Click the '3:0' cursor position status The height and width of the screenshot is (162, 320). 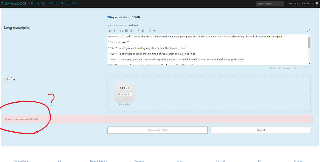(x=307, y=68)
